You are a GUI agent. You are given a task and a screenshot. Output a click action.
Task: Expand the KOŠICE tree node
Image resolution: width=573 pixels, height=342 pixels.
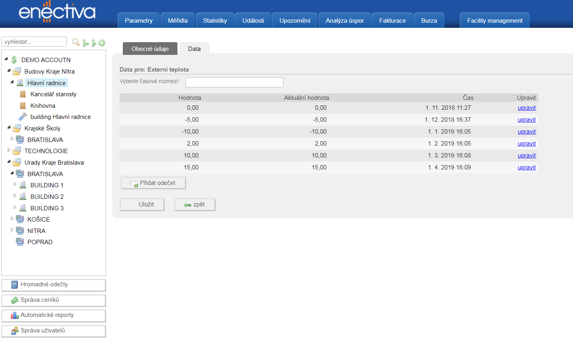(12, 219)
